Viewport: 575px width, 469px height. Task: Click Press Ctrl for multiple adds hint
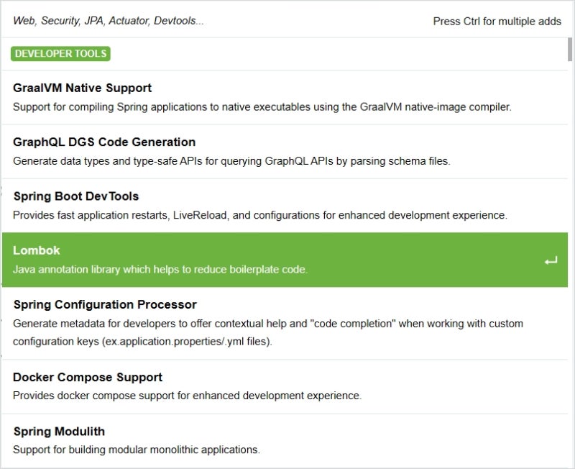coord(497,22)
